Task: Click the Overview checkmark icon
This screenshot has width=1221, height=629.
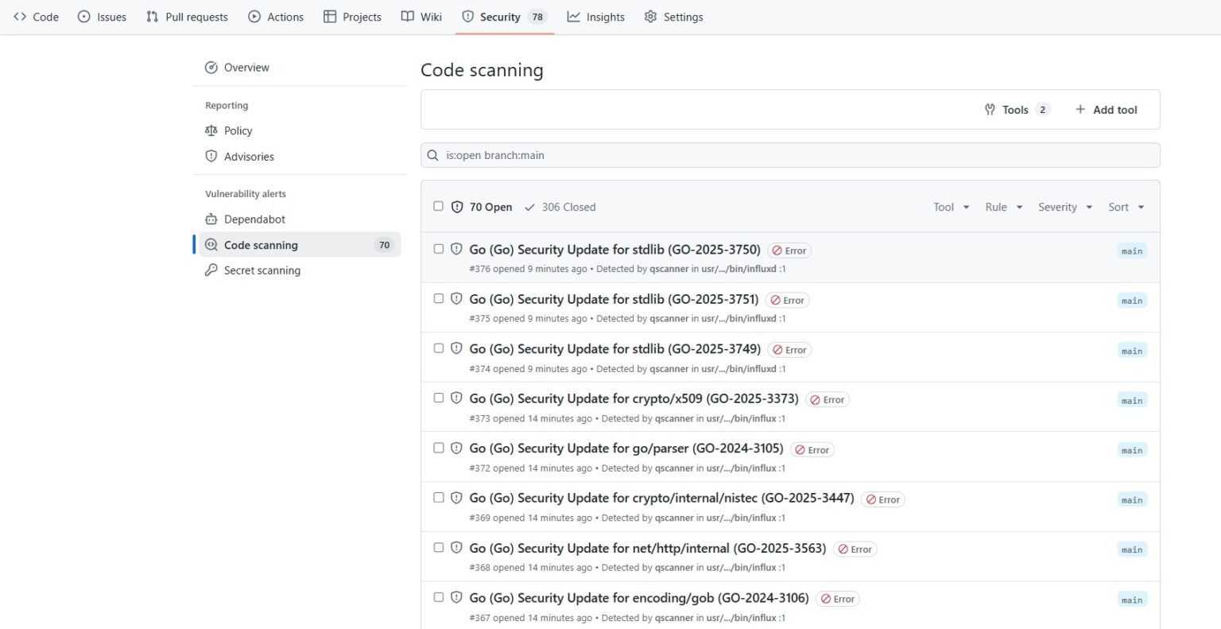Action: (x=211, y=68)
